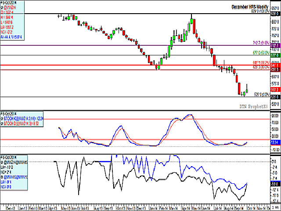Select the STOCH K series label
281x211 pixels.
tap(23, 119)
